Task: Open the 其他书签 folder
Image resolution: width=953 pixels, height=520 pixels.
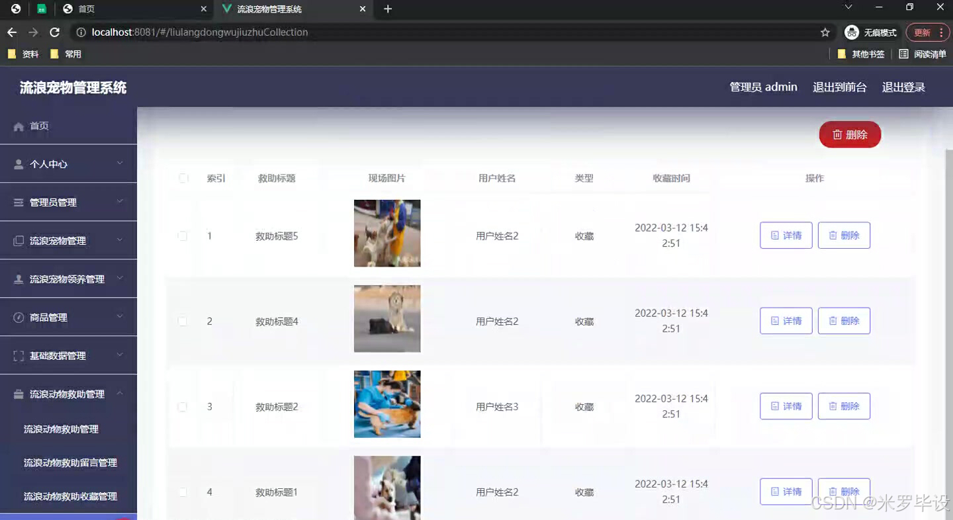Action: click(x=861, y=54)
